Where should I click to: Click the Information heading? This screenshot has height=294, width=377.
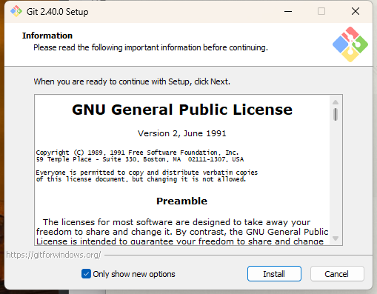pos(47,36)
